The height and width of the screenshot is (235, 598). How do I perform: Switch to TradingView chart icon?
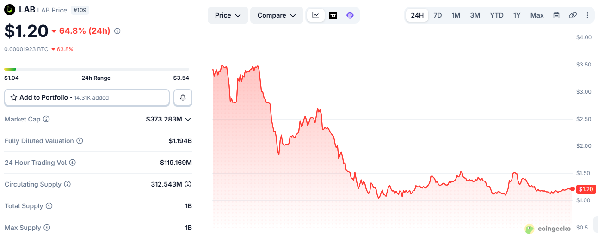pos(333,15)
